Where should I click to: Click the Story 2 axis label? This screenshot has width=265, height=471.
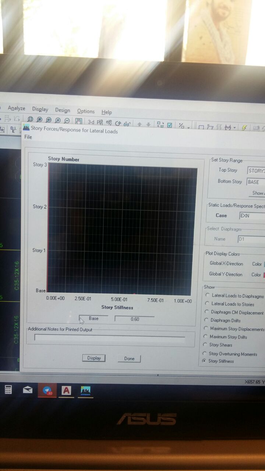tap(40, 207)
